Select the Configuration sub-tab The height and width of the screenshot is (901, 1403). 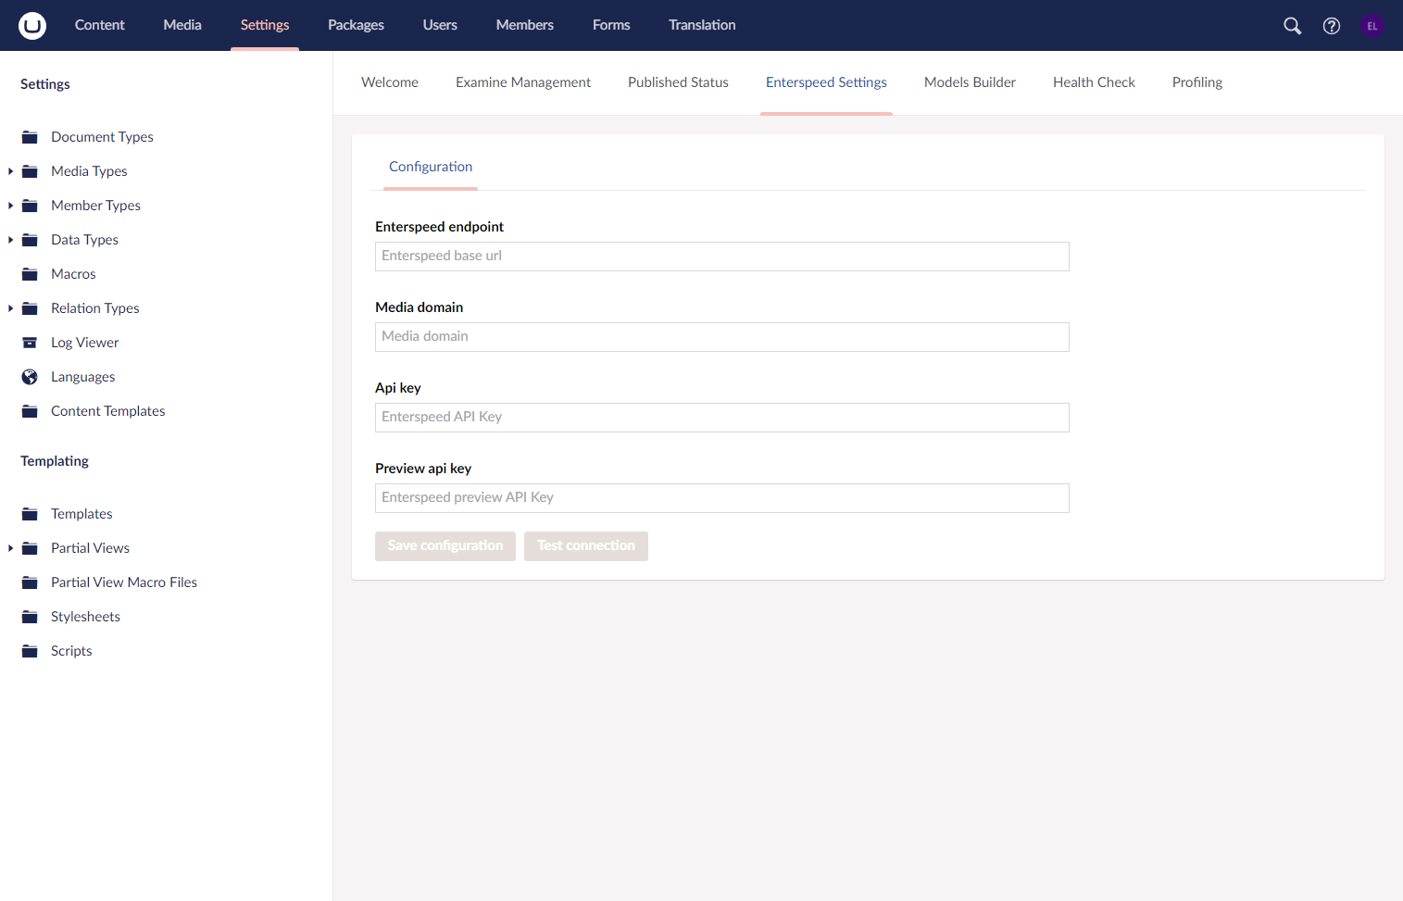pos(431,167)
